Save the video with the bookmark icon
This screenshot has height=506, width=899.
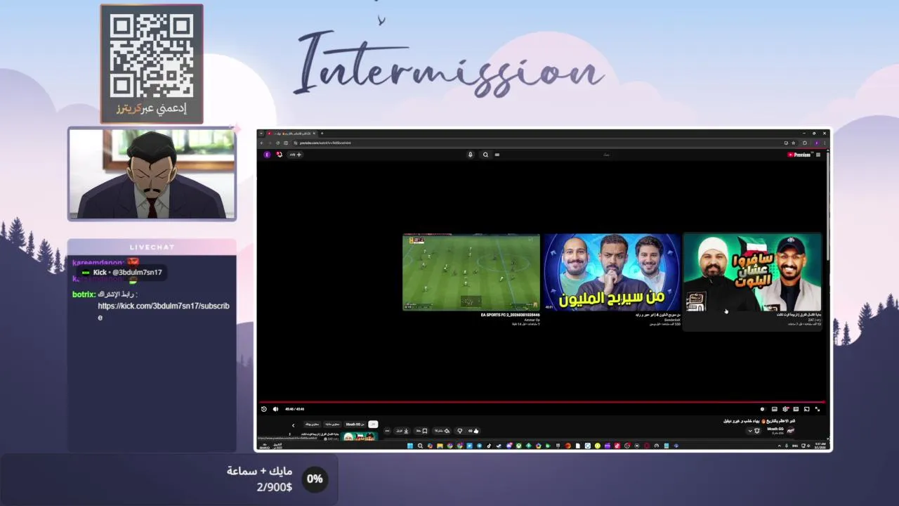tap(421, 431)
